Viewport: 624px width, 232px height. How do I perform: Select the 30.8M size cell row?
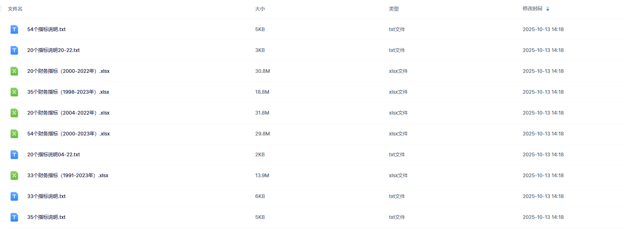(262, 71)
